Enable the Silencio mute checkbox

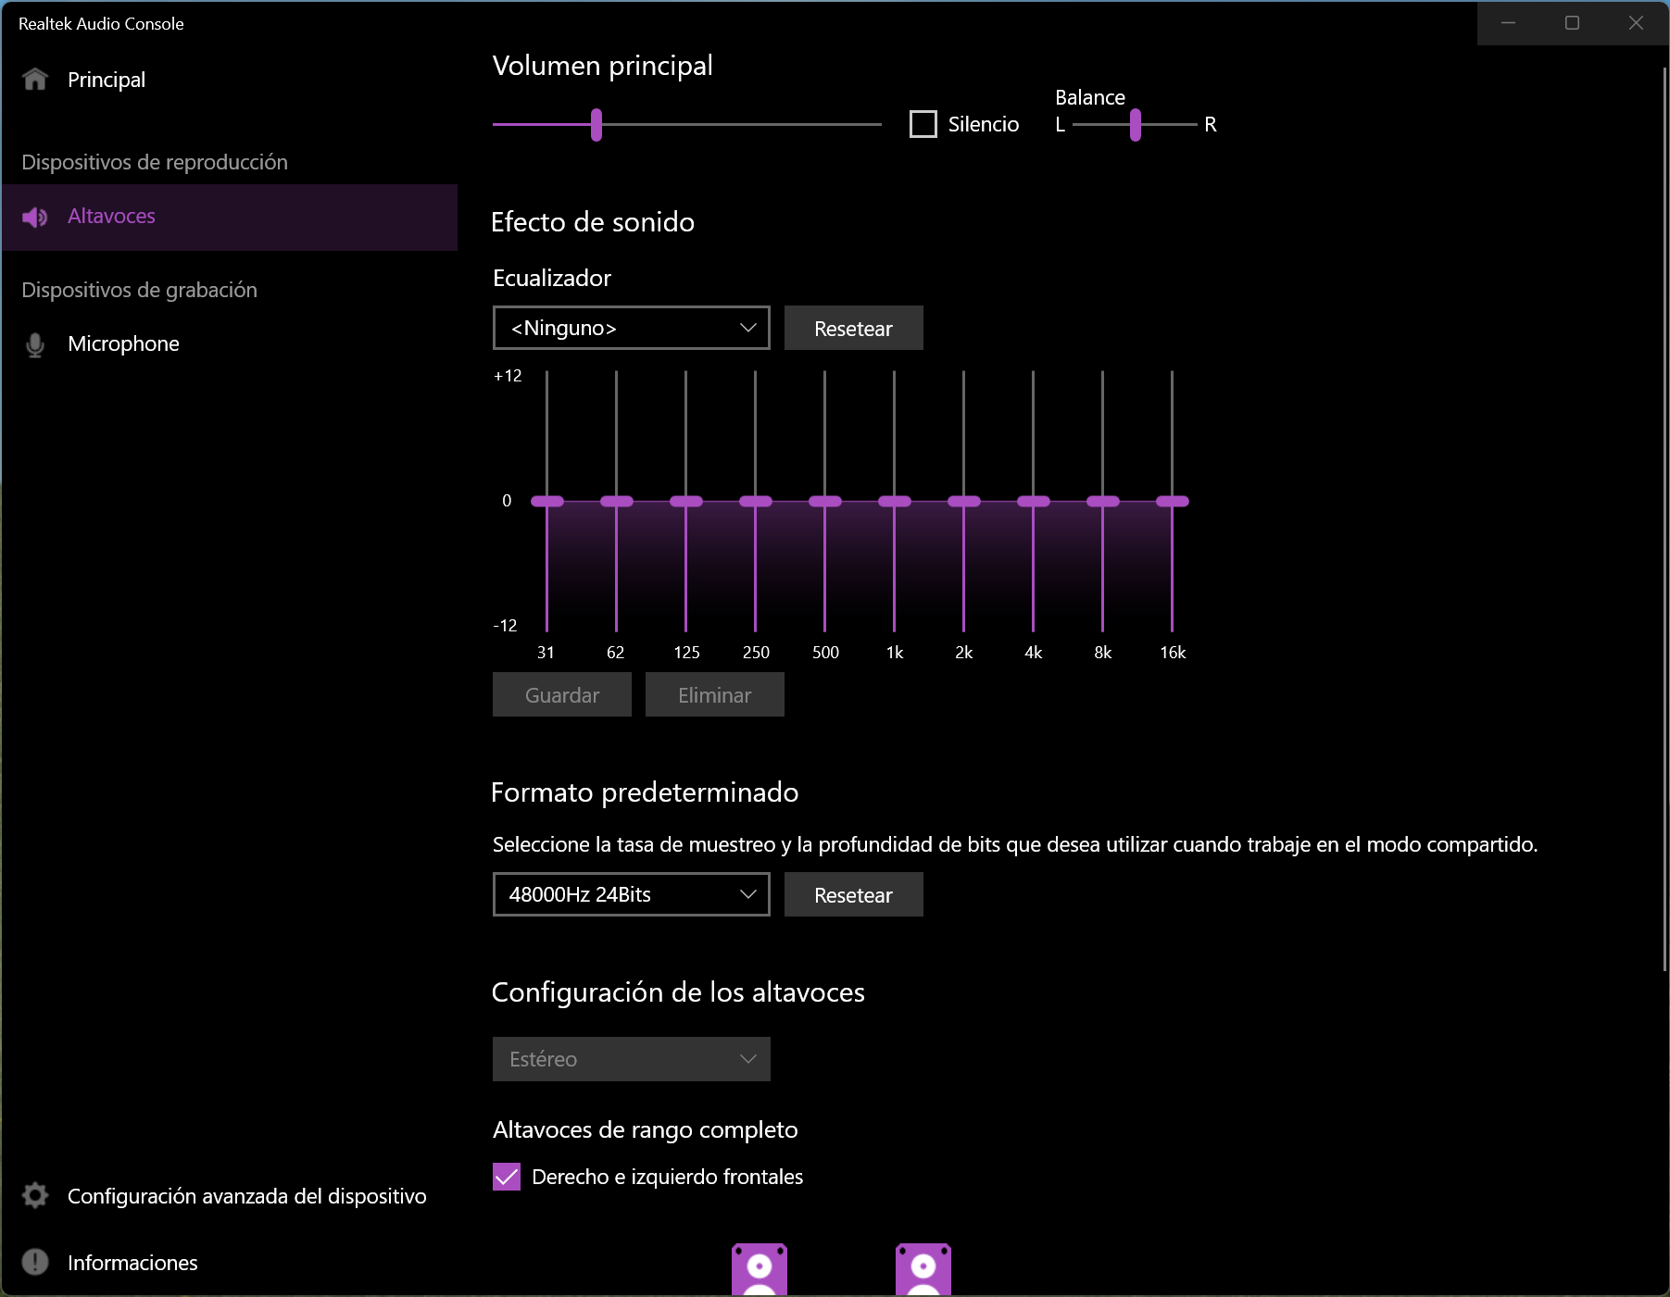point(923,124)
